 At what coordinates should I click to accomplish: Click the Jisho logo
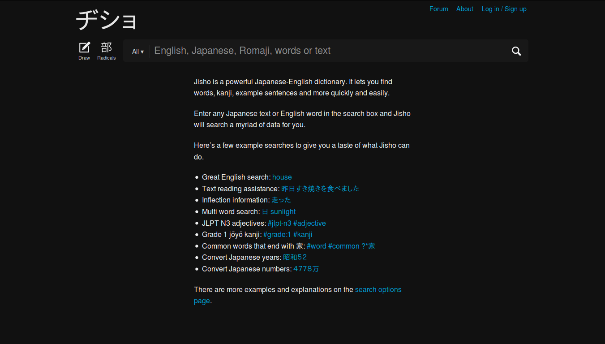[x=107, y=20]
